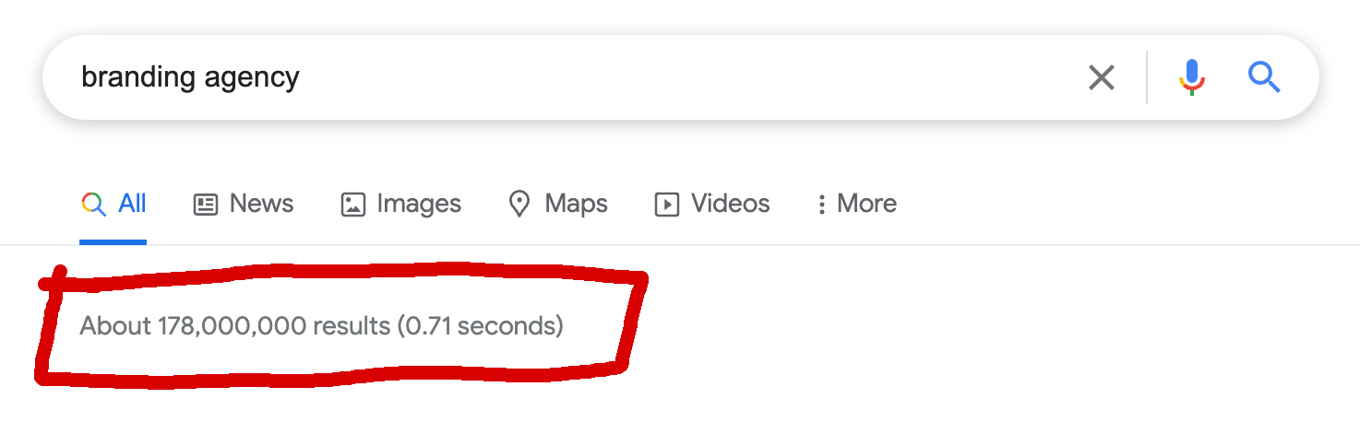This screenshot has height=422, width=1360.
Task: Click the play icon beside Videos
Action: click(667, 204)
